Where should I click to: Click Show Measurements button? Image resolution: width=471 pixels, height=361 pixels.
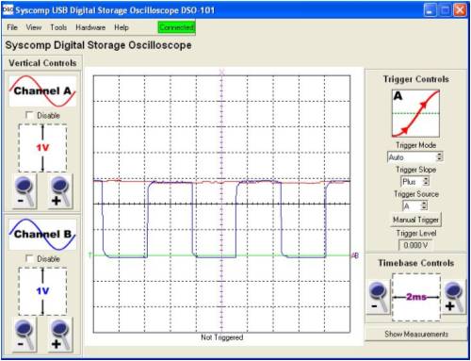pos(416,334)
